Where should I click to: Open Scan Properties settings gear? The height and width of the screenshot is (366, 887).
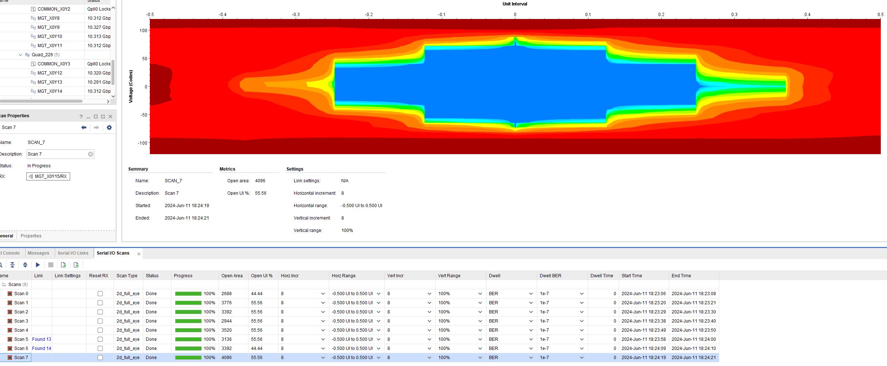click(109, 127)
